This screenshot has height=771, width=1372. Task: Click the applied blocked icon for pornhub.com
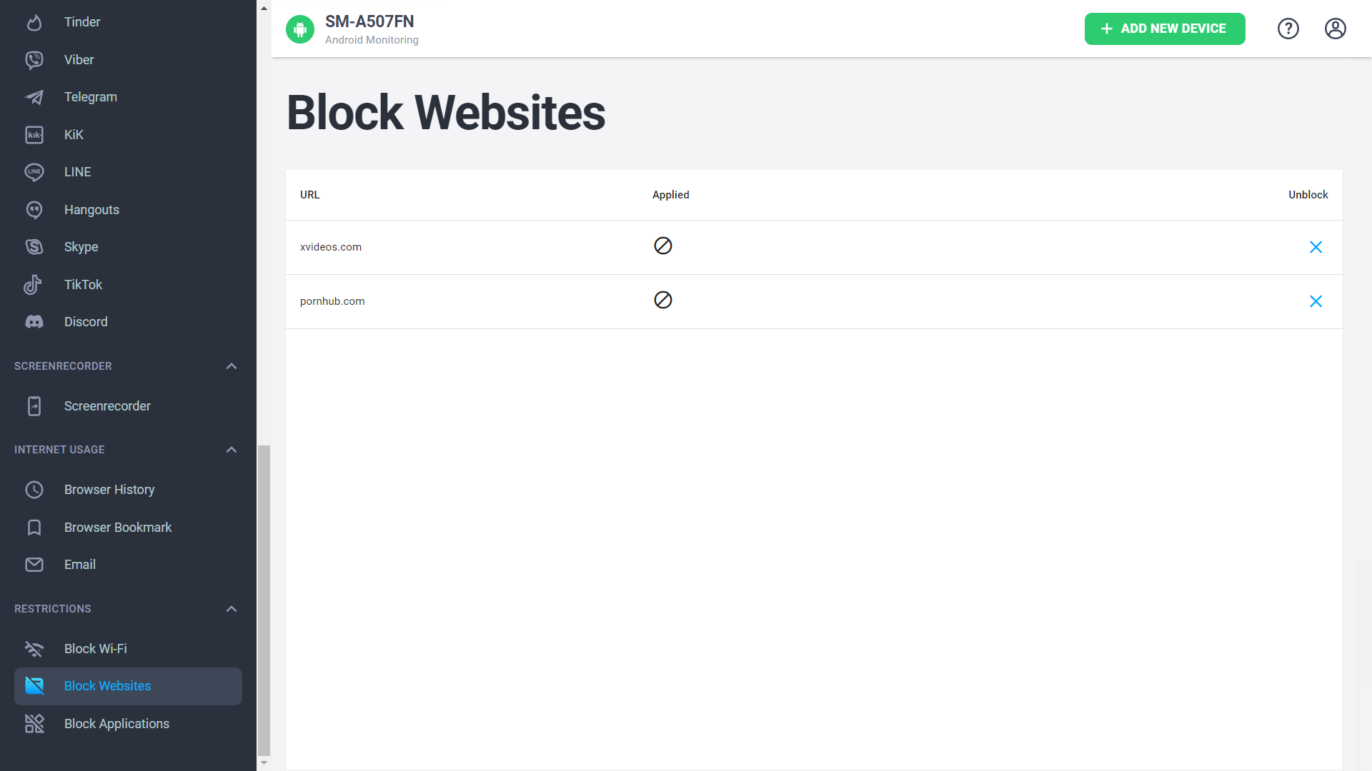(663, 300)
